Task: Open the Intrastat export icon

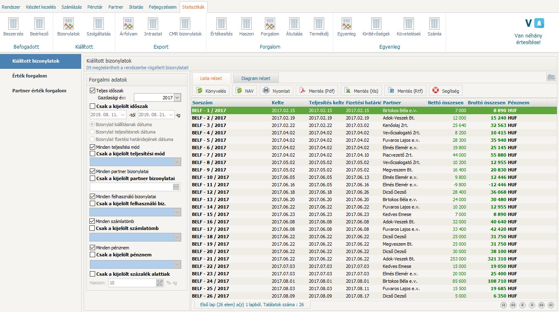Action: coord(153,24)
